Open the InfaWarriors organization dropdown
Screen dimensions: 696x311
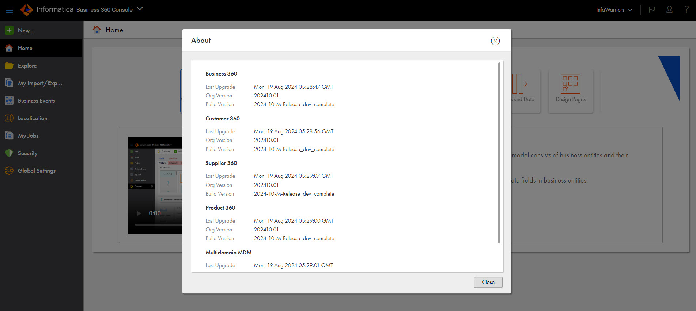614,10
